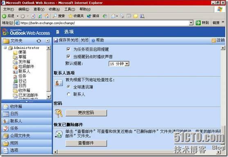This screenshot has height=157, width=228.
Task: Open Search (搜索) in toolbar
Action: [x=59, y=16]
